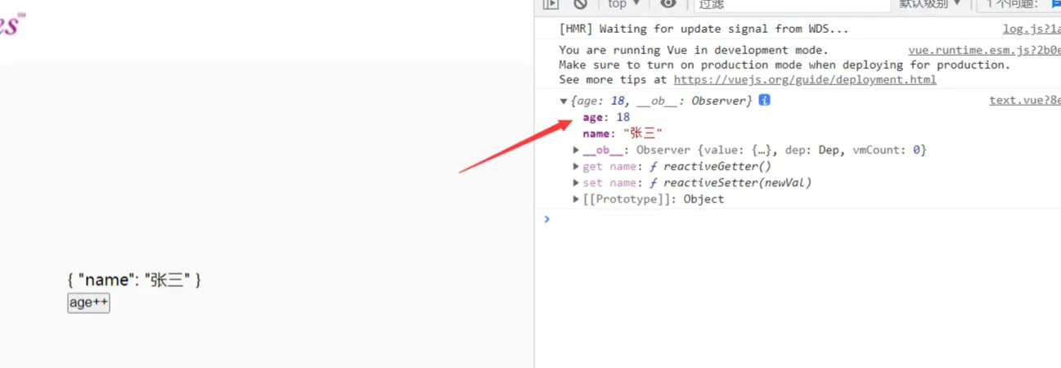1061x368 pixels.
Task: Click the 1 个问题 issues counter
Action: point(1012,4)
